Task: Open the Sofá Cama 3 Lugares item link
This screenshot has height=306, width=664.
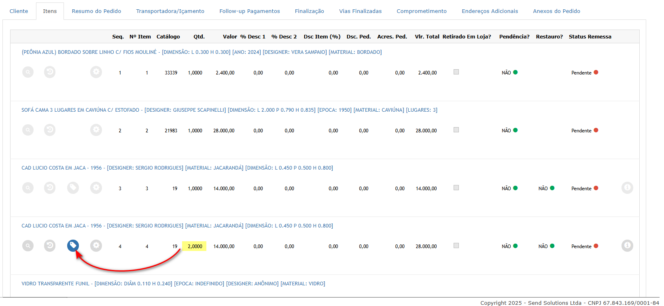Action: click(229, 110)
